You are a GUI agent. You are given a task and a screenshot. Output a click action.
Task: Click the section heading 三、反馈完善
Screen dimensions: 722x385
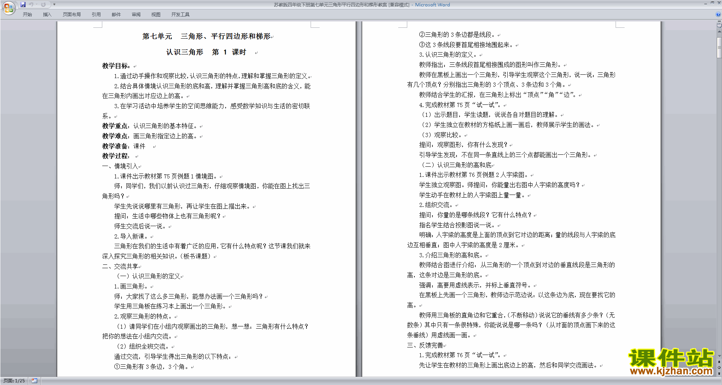[x=425, y=345]
